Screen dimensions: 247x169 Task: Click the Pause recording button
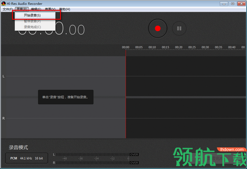(179, 28)
